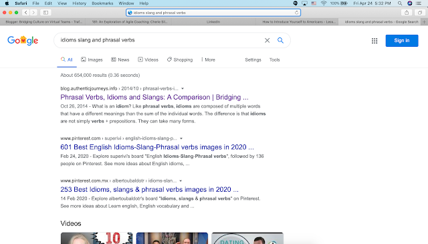This screenshot has width=428, height=244.
Task: Open the first video thumbnail with 10
Action: (x=96, y=238)
